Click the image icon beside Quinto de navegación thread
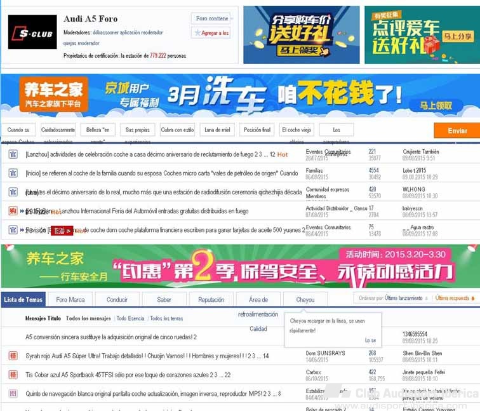Image resolution: width=480 pixels, height=411 pixels. pos(13,393)
